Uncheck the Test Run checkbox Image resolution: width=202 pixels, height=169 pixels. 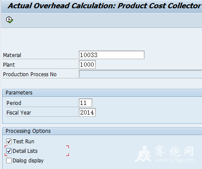tap(9, 141)
